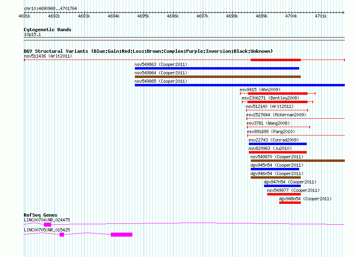This screenshot has height=257, width=356.
Task: Click the LINC00704|NR_024475 gene label
Action: click(x=47, y=220)
